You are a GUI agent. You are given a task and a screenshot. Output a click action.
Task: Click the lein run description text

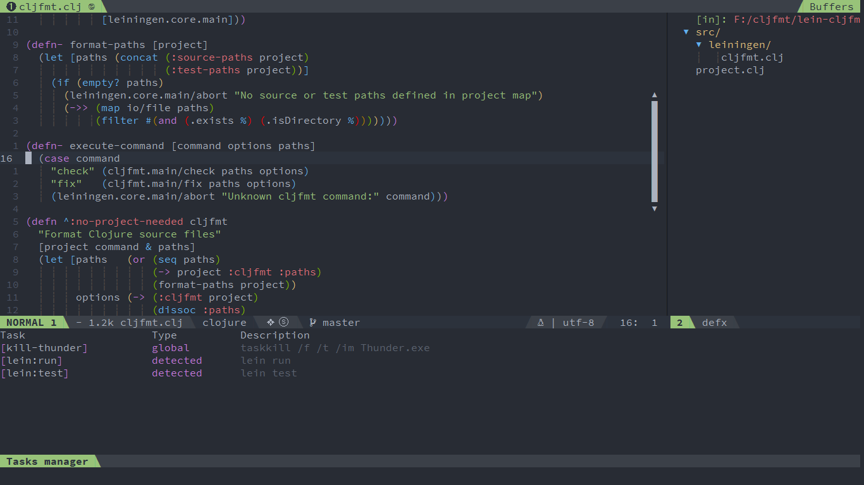point(266,361)
